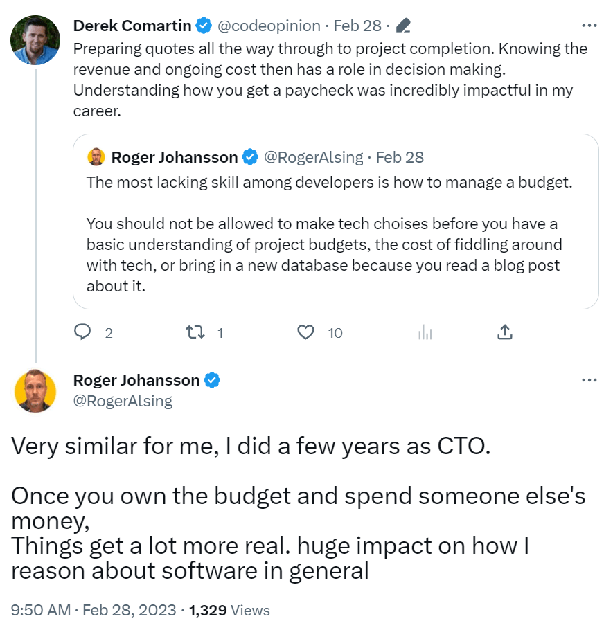
Task: Open more options menu on Derek's tweet
Action: (x=589, y=26)
